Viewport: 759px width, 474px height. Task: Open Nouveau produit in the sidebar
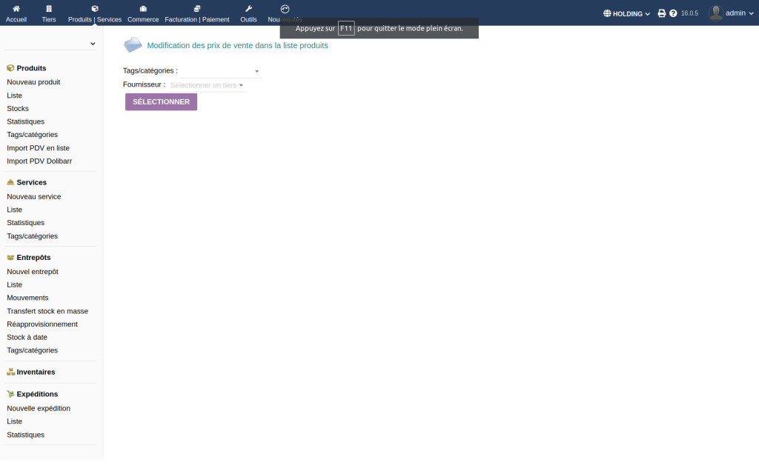pyautogui.click(x=33, y=82)
